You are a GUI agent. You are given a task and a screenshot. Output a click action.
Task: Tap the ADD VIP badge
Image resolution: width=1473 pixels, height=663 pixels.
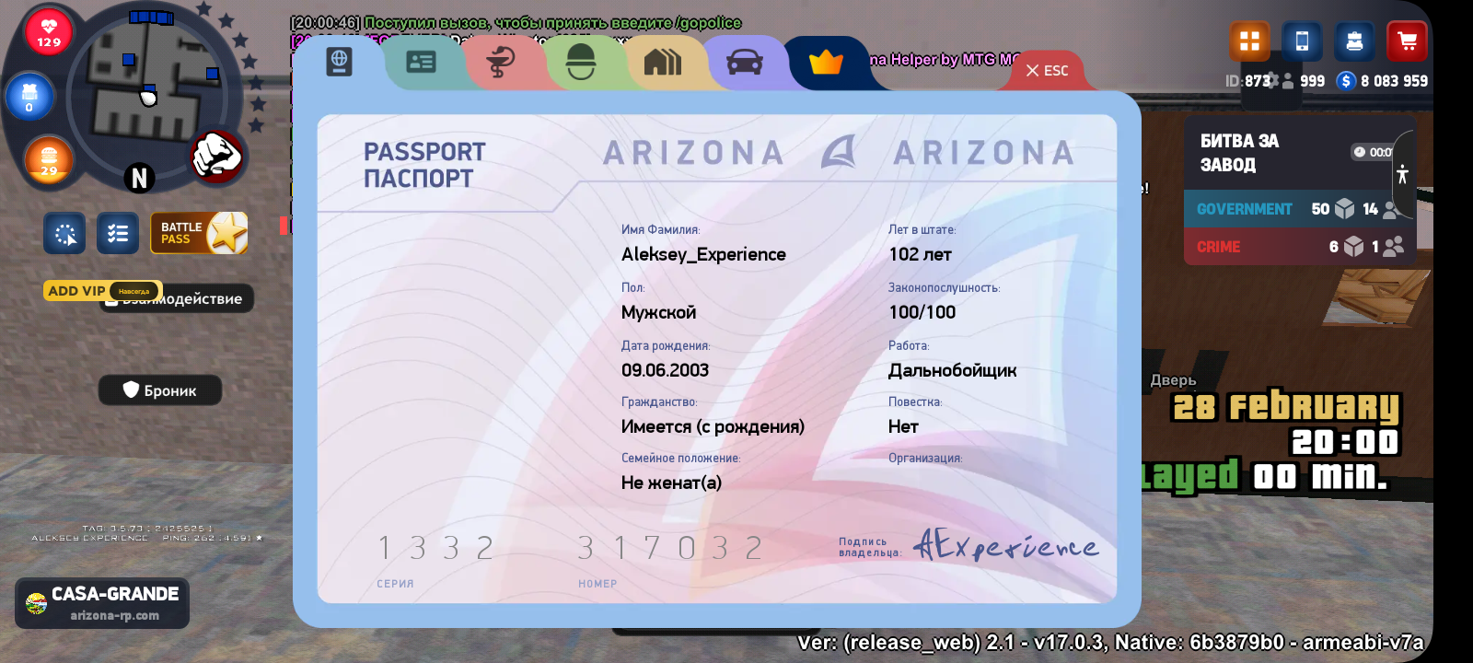click(x=102, y=291)
